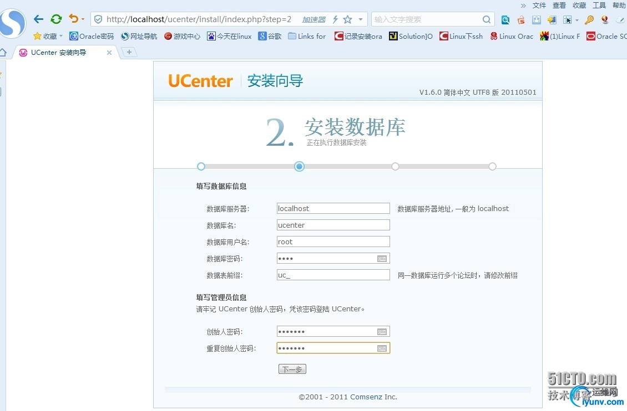The width and height of the screenshot is (627, 411).
Task: Click the 数据库名 ucenter field
Action: click(x=333, y=225)
